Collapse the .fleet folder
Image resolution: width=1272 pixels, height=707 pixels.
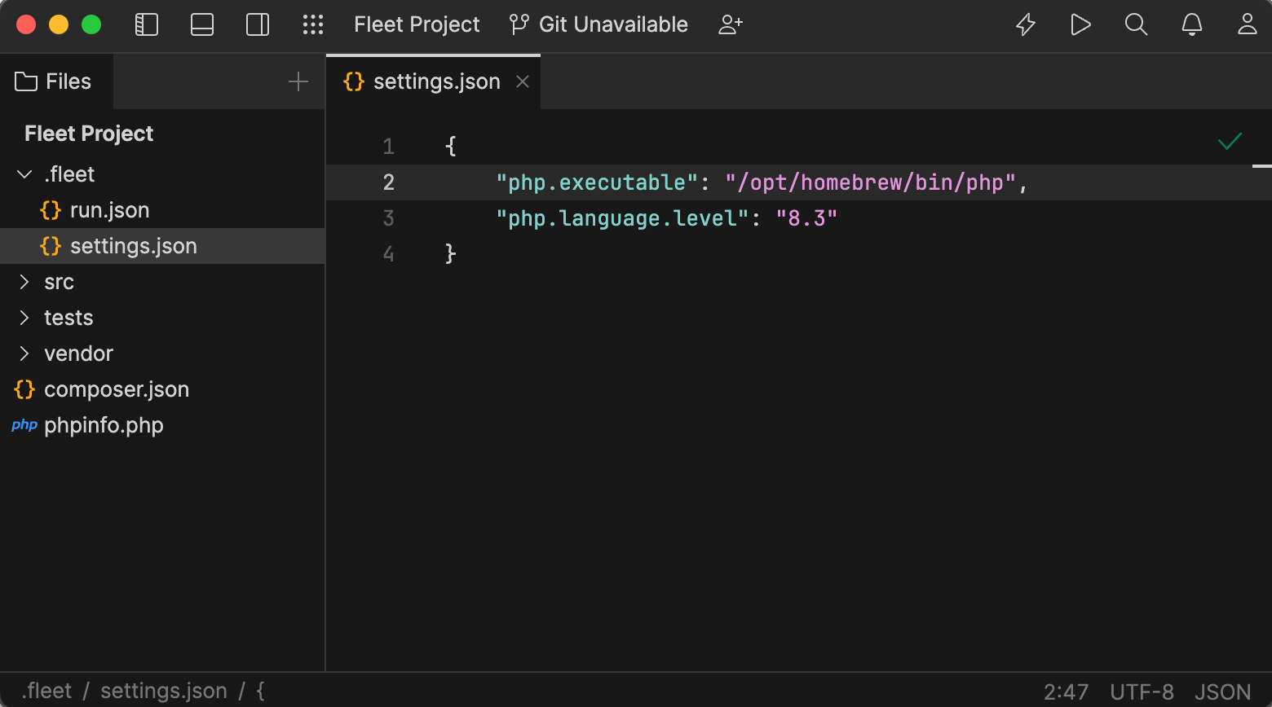coord(24,173)
